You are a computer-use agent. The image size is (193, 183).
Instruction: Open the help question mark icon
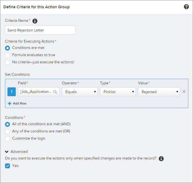click(186, 7)
